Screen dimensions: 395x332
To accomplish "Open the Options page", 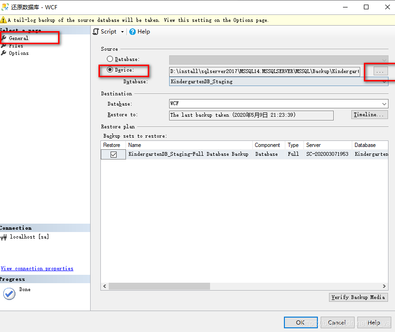I will tap(19, 53).
